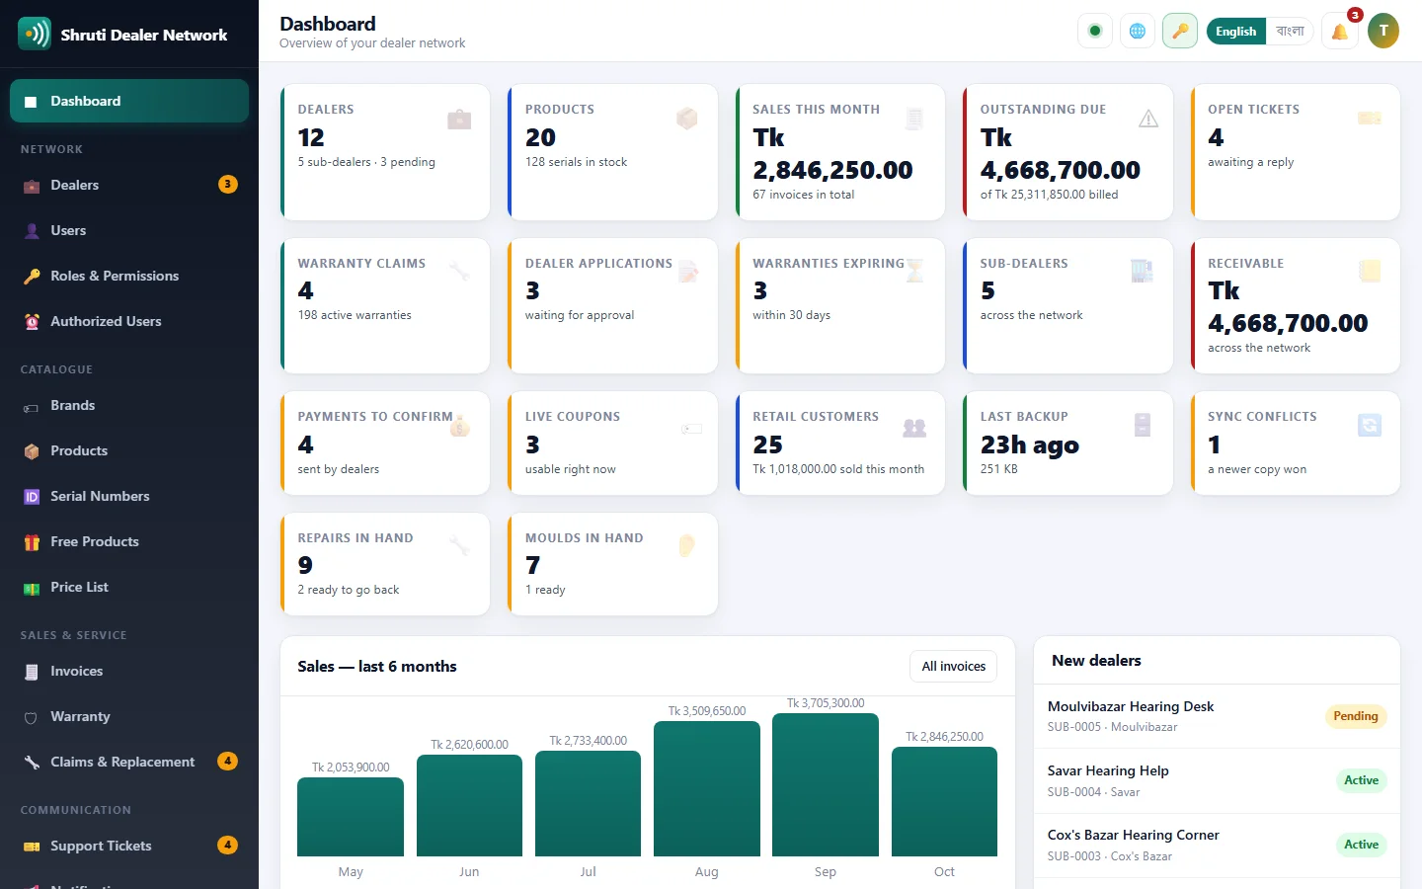This screenshot has width=1422, height=889.
Task: Open the Payments to Confirm card
Action: point(385,444)
